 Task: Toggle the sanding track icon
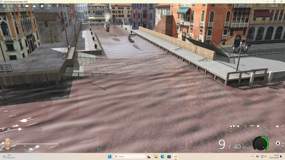[245, 126]
